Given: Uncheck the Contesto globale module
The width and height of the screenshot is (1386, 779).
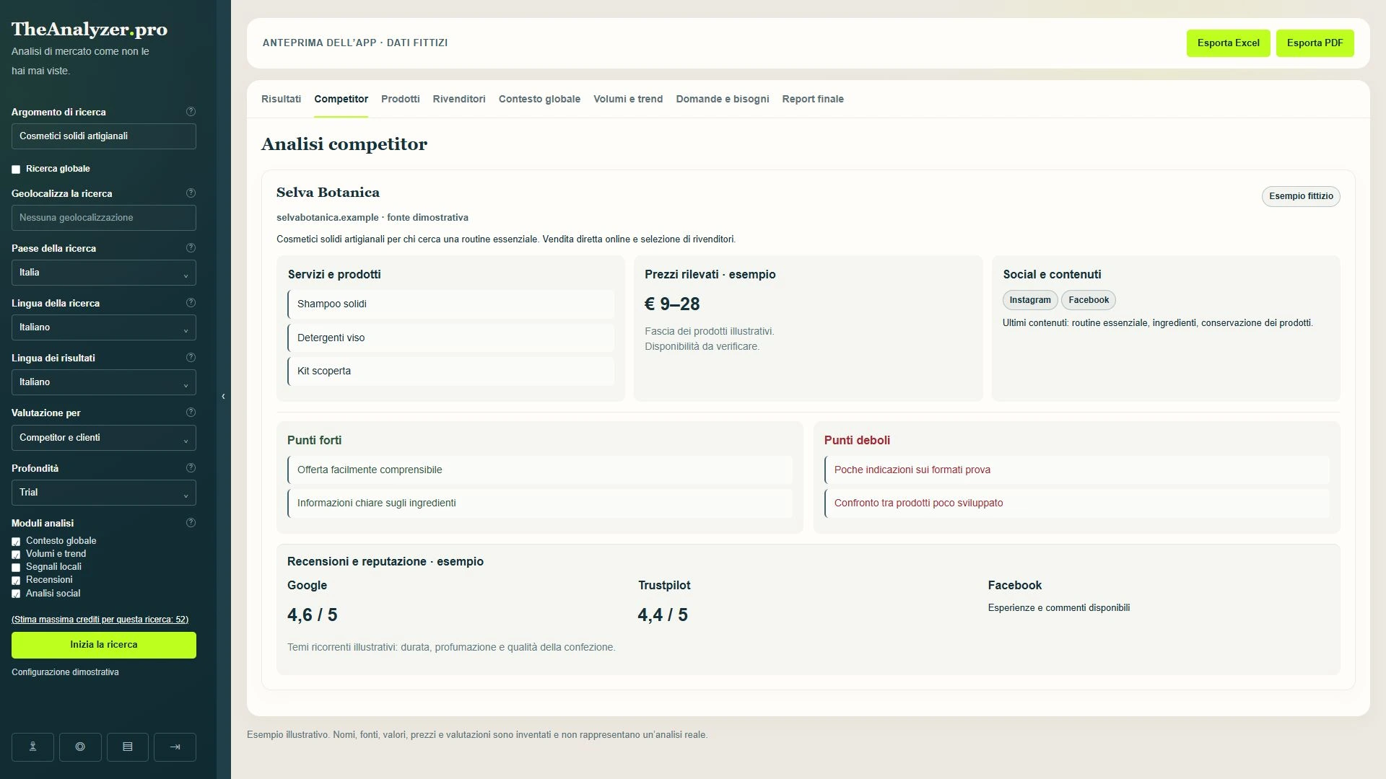Looking at the screenshot, I should 16,542.
